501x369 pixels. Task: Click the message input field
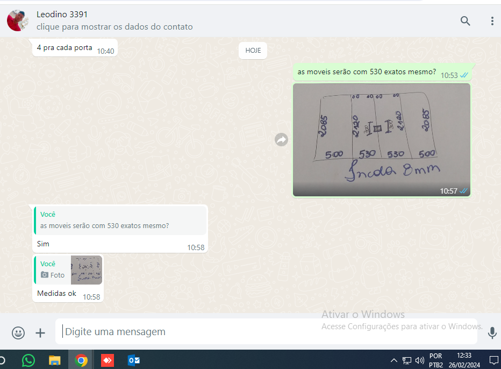266,331
